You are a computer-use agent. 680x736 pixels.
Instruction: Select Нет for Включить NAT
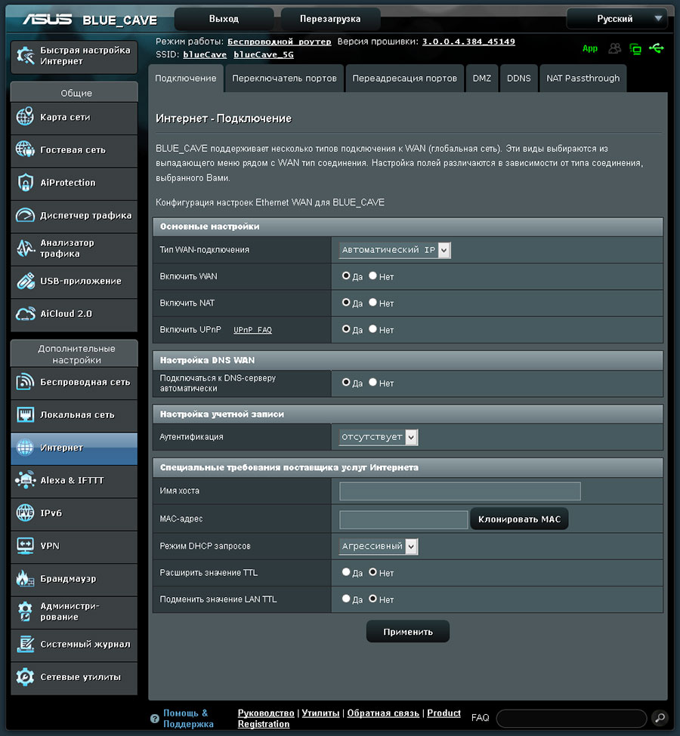[372, 302]
